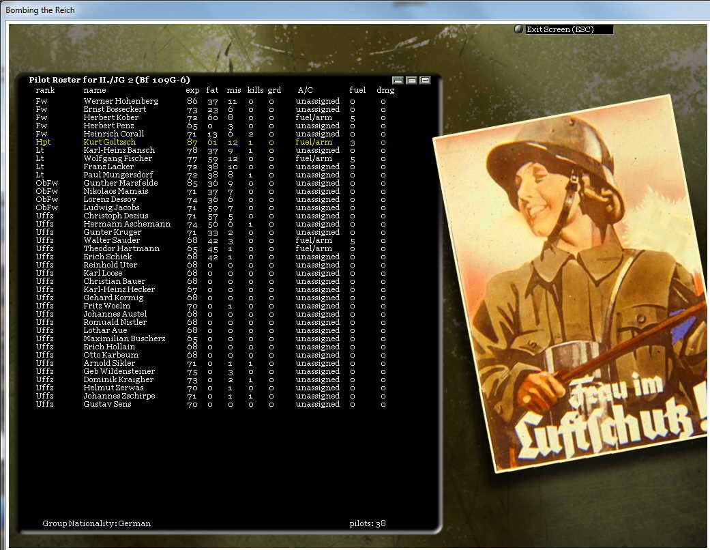Select pilot Ludwig Jacobs

111,207
